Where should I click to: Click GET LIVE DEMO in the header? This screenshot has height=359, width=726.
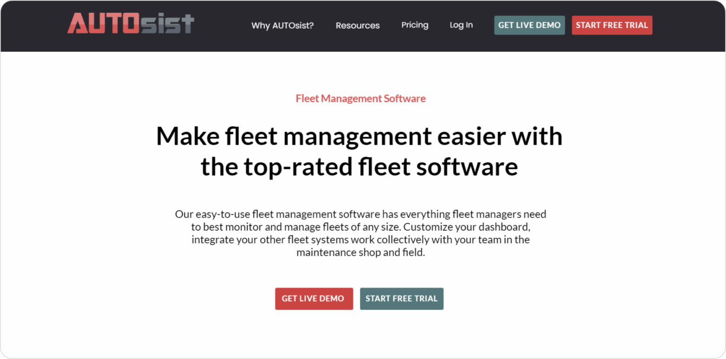[529, 25]
